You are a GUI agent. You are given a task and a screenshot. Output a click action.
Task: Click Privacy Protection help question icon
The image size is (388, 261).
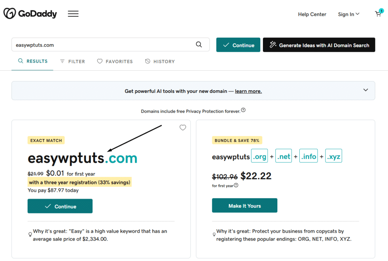click(243, 110)
